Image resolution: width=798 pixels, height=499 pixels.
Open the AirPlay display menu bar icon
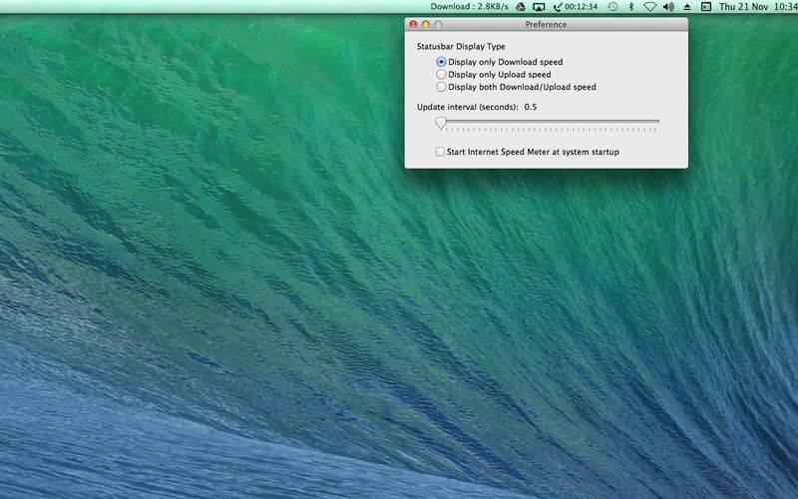coord(539,7)
